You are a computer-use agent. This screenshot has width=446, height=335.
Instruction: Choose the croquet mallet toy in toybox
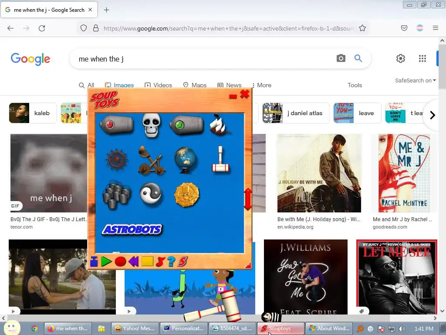click(220, 159)
